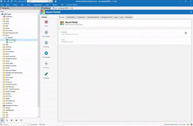
Task: Switch to the Macros/Scripts/Tools tab
Action: point(93,17)
